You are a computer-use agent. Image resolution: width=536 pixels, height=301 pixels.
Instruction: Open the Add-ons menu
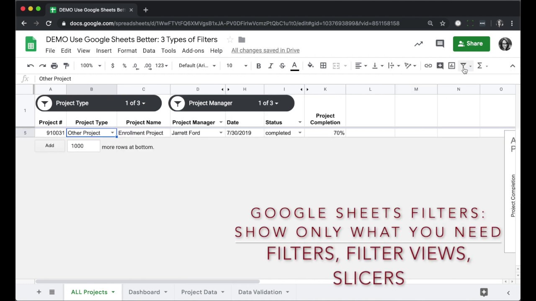[x=193, y=51]
